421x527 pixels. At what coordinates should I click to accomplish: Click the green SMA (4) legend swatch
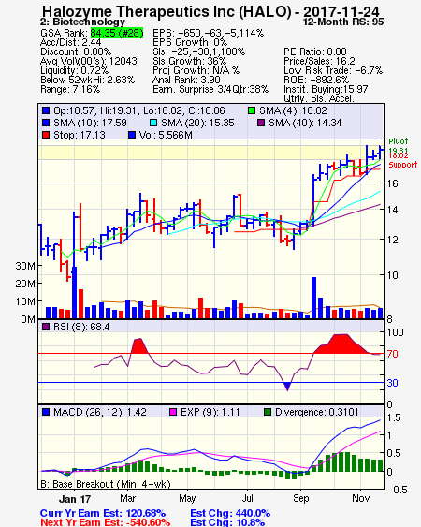pos(252,110)
